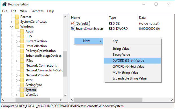Click the Network Connections folder icon
This screenshot has height=109, width=175.
pyautogui.click(x=22, y=65)
